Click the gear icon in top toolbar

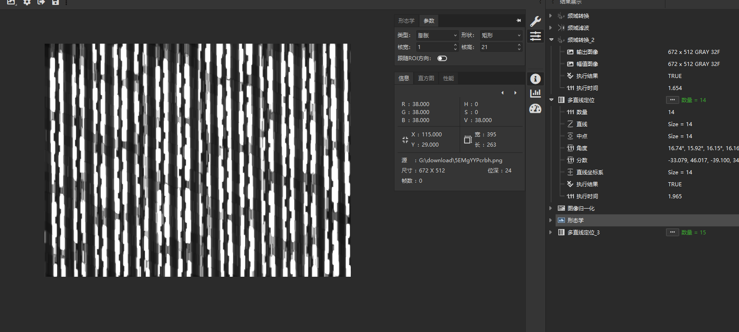click(x=27, y=2)
